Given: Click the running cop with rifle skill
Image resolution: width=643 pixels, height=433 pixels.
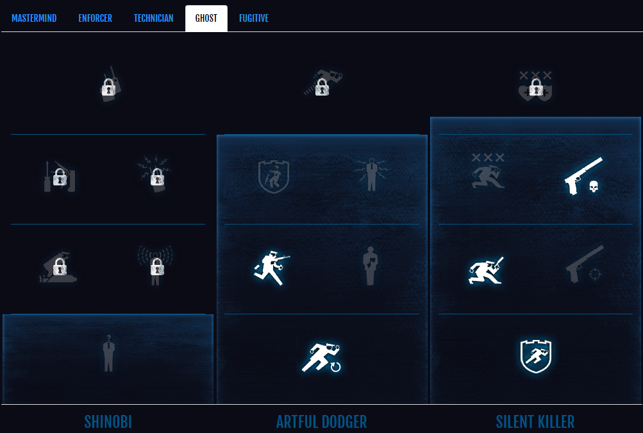Looking at the screenshot, I should pos(272,267).
